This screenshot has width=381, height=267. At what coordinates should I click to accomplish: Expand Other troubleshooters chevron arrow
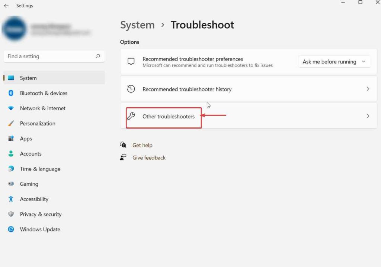(368, 116)
